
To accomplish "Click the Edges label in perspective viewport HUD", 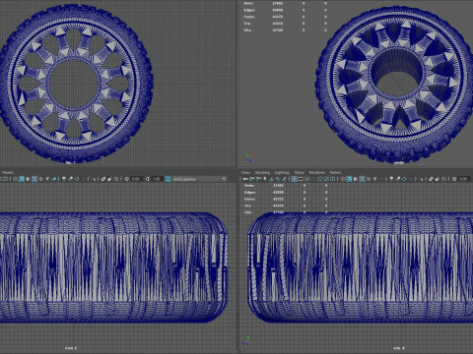I will 249,10.
